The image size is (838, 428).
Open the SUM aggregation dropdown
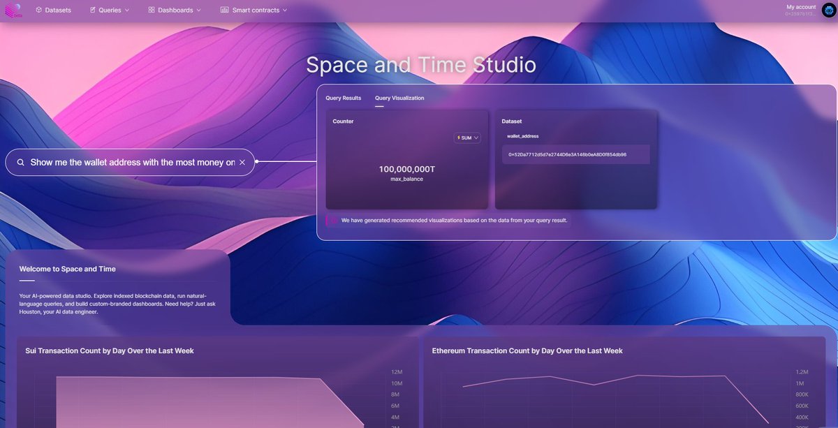coord(467,138)
